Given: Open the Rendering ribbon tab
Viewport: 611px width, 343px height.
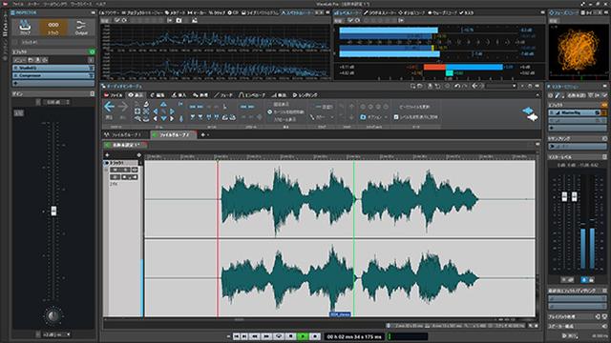Looking at the screenshot, I should pos(305,95).
